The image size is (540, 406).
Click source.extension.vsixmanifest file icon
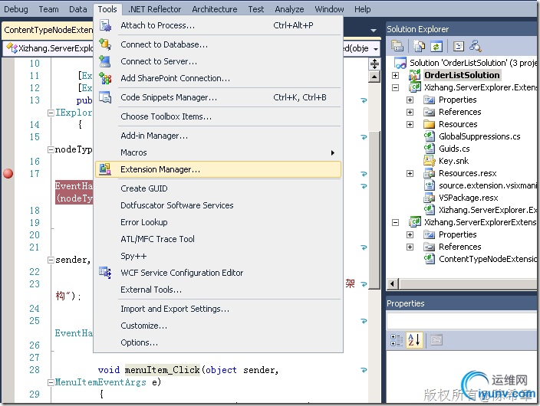tap(429, 185)
